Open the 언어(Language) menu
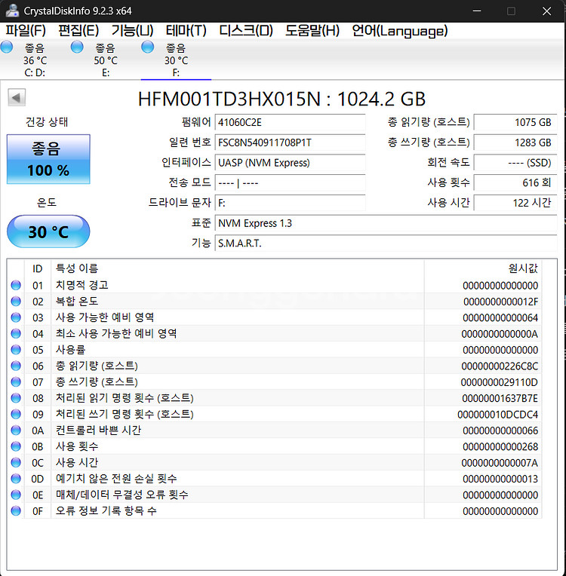This screenshot has width=566, height=576. [x=399, y=31]
